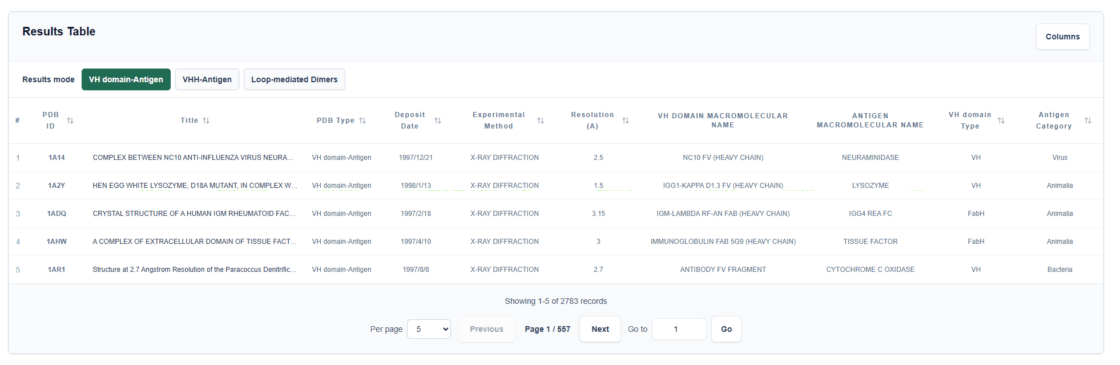The height and width of the screenshot is (365, 1120).
Task: Open PDB entry 1AR1
Action: tap(57, 270)
